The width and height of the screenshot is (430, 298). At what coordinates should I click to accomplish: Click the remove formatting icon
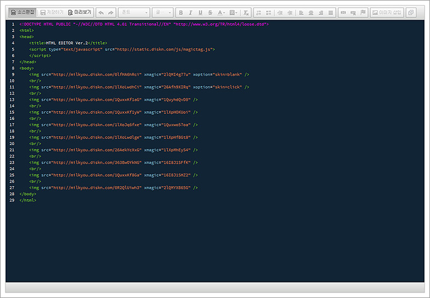pyautogui.click(x=246, y=13)
